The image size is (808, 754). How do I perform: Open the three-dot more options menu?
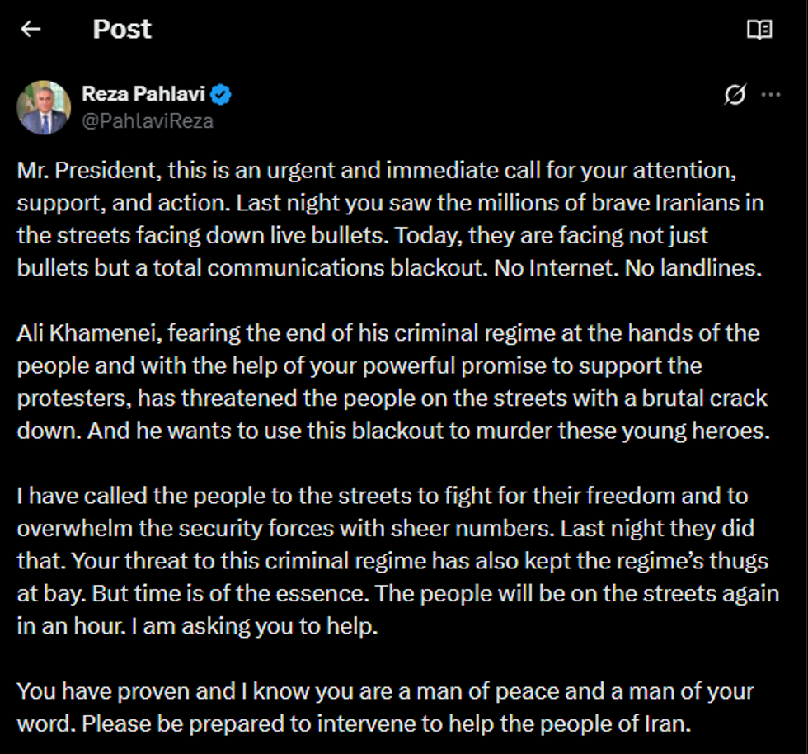(771, 96)
